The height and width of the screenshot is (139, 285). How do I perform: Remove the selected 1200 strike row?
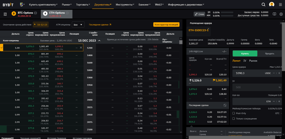(x=81, y=48)
